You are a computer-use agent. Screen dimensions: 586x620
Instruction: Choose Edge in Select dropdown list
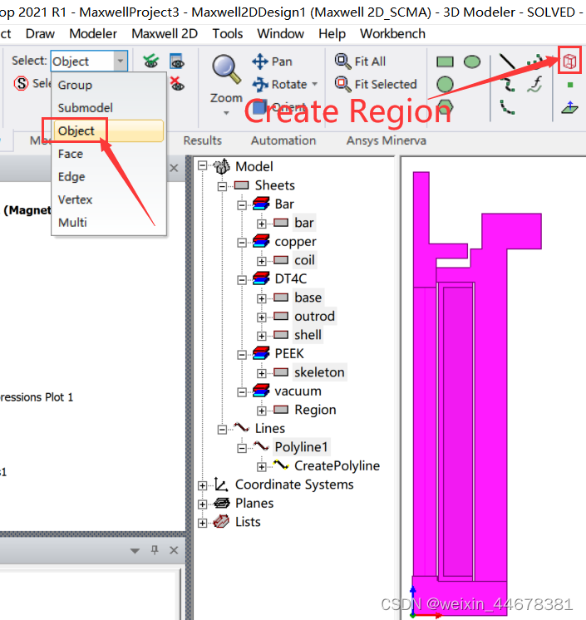(109, 177)
